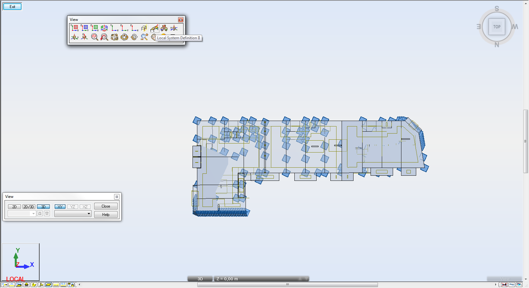This screenshot has height=288, width=529.
Task: Select ZX projection (green square) view icon
Action: (94, 28)
